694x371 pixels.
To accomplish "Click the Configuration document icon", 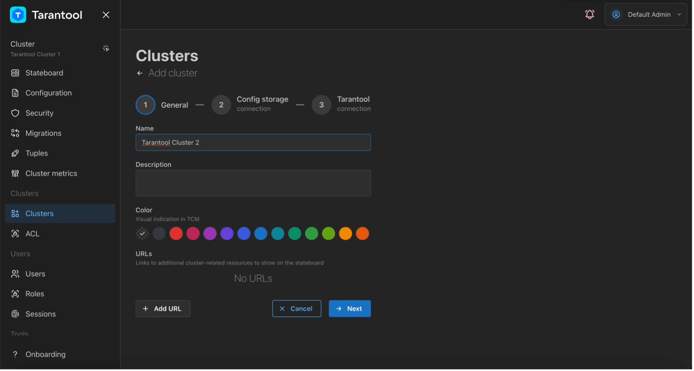I will click(15, 93).
